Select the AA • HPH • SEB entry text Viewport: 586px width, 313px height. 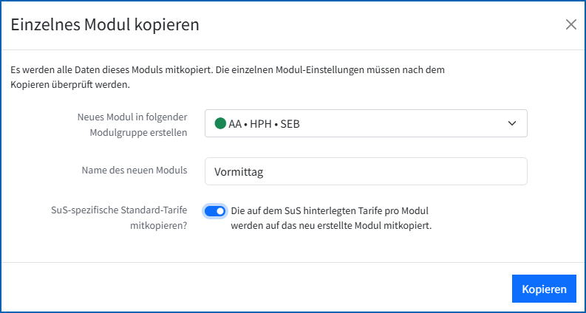[x=265, y=124]
